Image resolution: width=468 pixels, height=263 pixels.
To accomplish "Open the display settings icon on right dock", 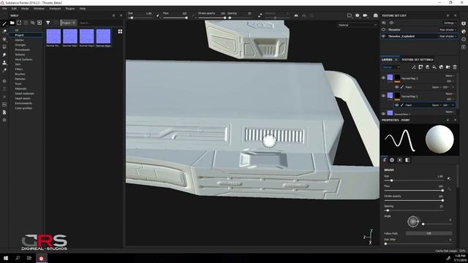I will 464,23.
